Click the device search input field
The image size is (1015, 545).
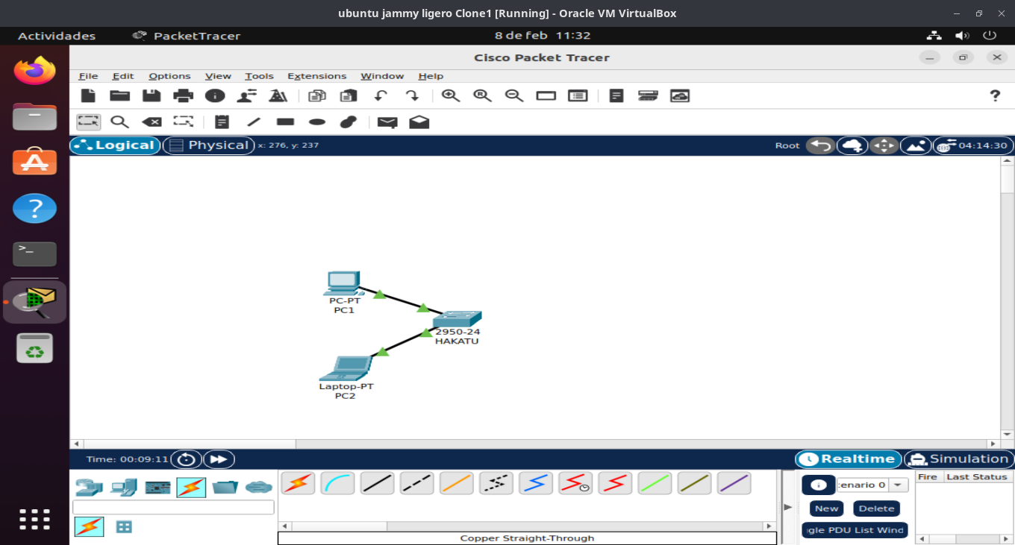click(173, 507)
